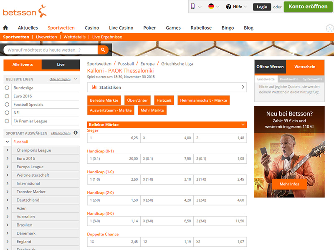Viewport: 334px width, 250px height.
Task: Filter by Halbzeit markets
Action: coord(164,100)
